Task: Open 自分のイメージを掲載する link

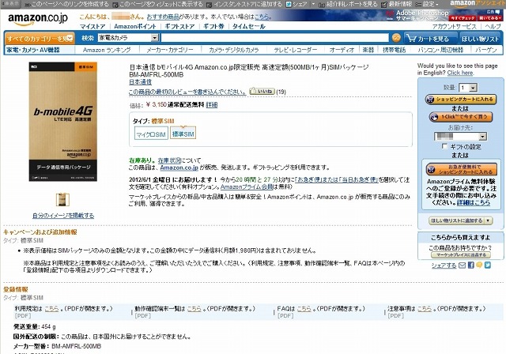Action: coord(63,216)
